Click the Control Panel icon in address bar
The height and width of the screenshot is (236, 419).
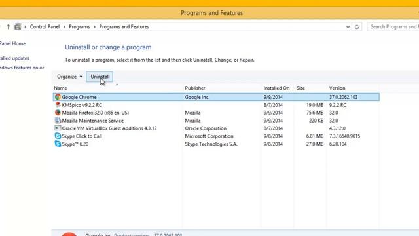[18, 26]
